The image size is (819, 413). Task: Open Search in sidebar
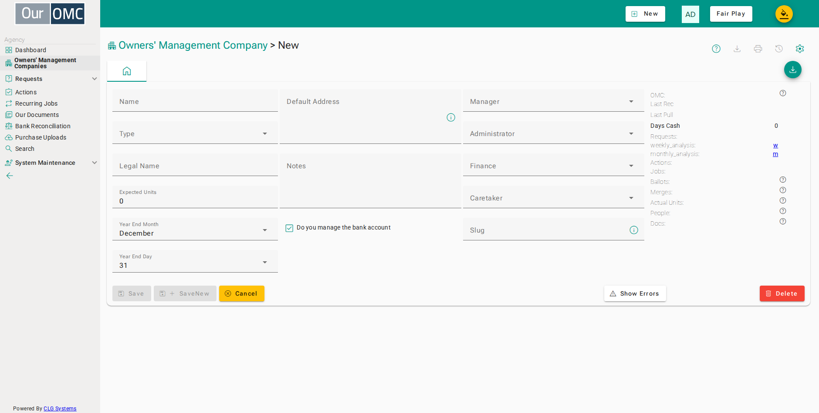pos(50,149)
